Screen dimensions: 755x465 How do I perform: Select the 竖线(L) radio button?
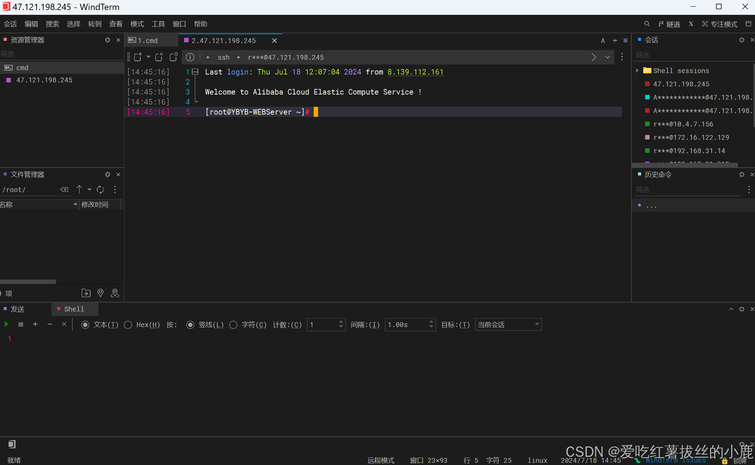[x=190, y=325]
